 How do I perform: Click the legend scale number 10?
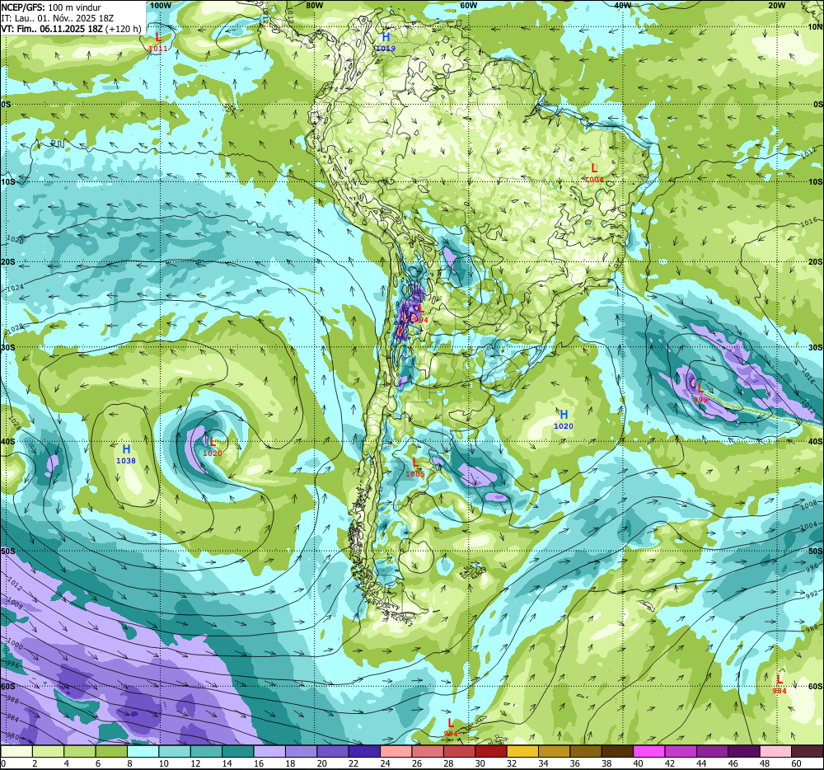pos(164,763)
